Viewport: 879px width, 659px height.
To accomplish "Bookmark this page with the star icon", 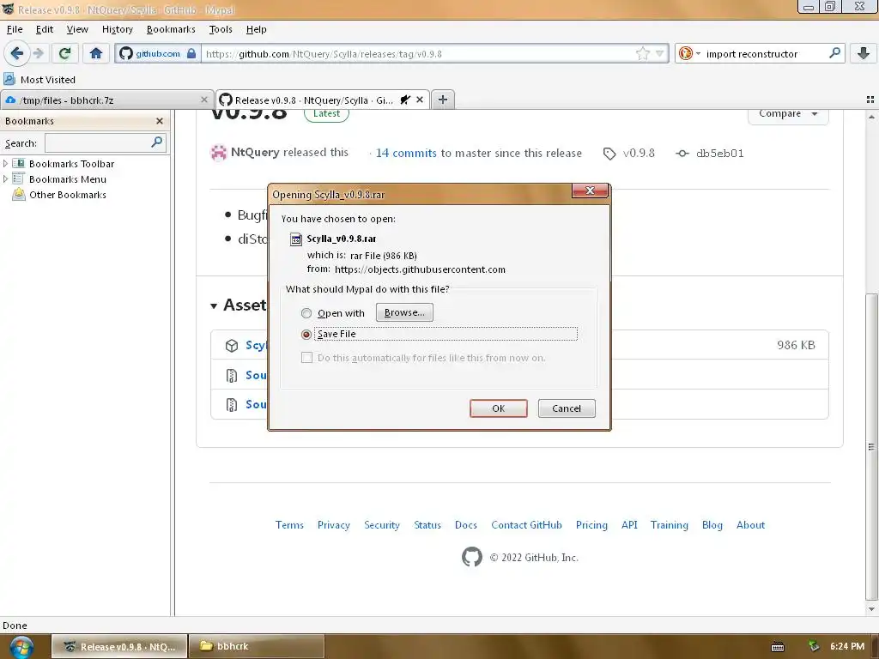I will 642,54.
